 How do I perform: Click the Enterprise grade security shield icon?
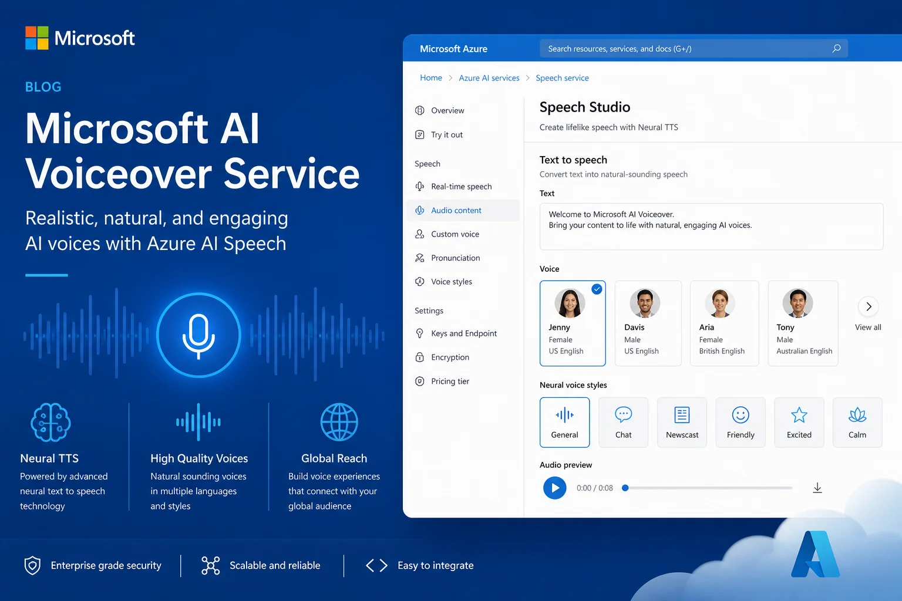pyautogui.click(x=32, y=565)
